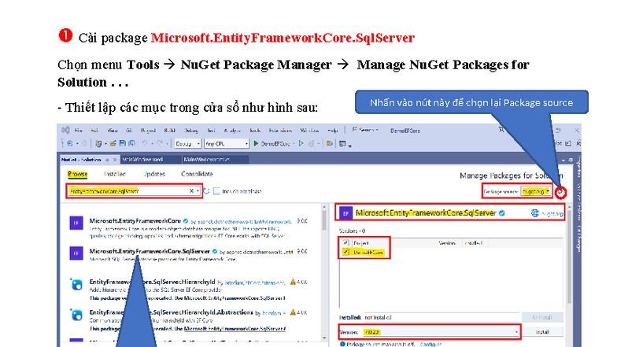This screenshot has height=347, width=617.
Task: Click the globe icon beside nuget.org link
Action: [x=535, y=213]
